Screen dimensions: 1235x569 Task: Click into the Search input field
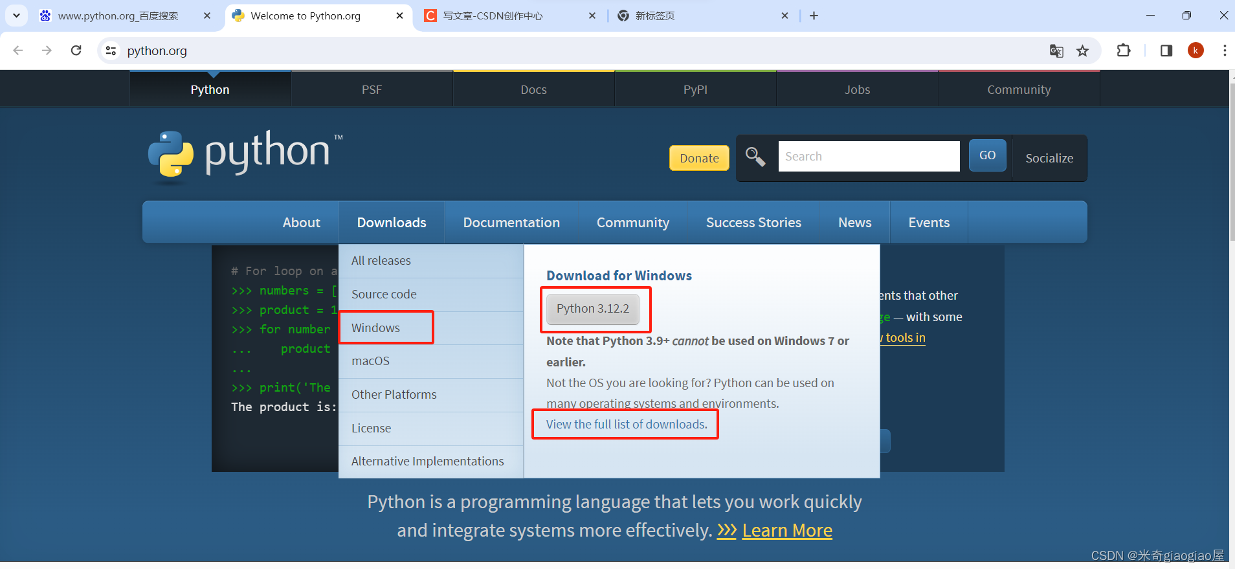click(869, 156)
